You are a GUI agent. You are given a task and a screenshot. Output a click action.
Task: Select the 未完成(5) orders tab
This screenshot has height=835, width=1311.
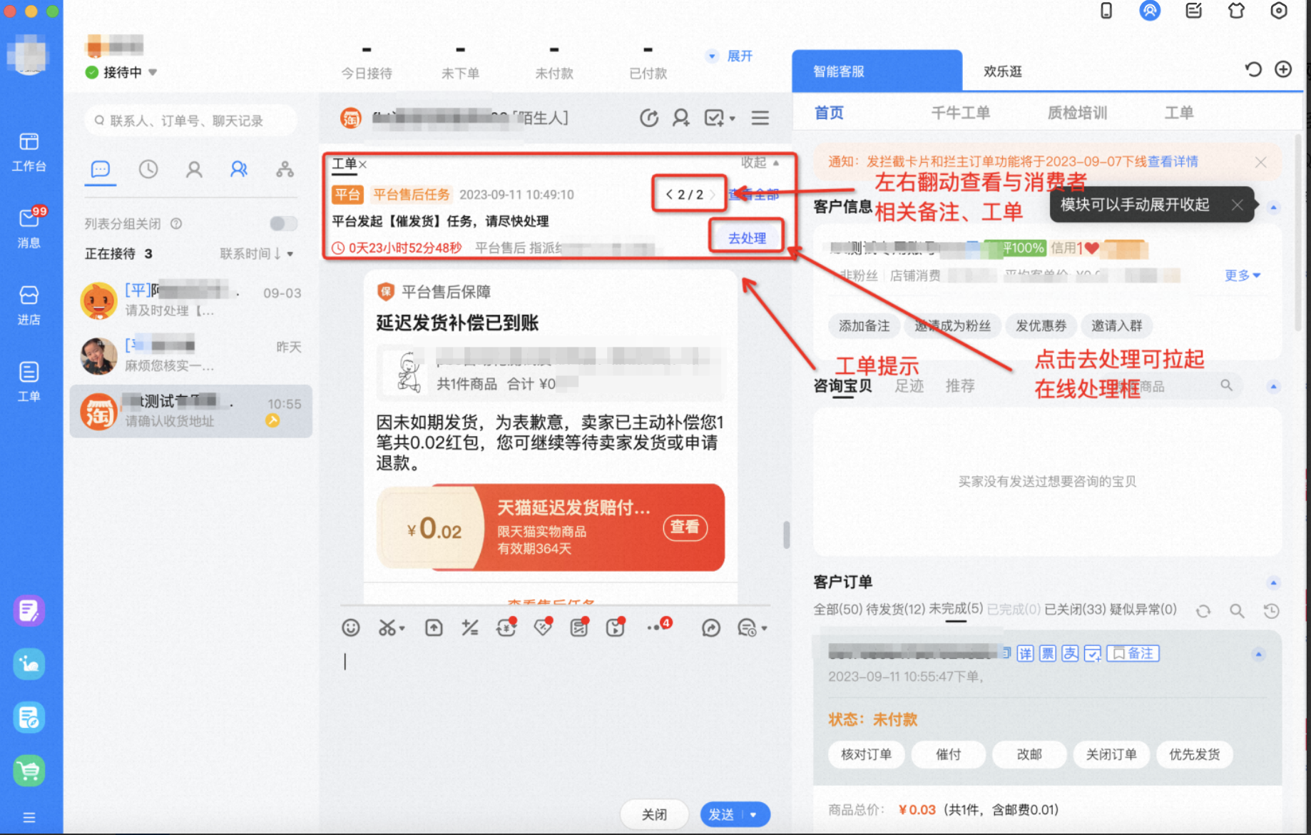[956, 609]
